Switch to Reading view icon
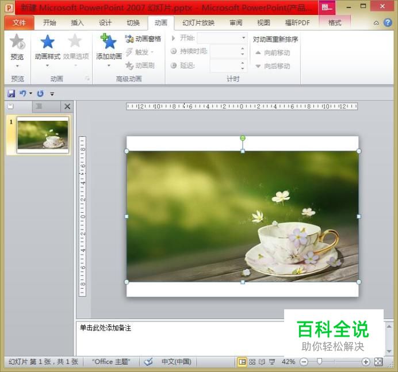398x372 pixels. tap(262, 362)
